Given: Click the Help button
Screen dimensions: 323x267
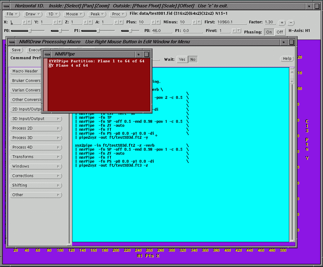Looking at the screenshot, I should coord(287,59).
